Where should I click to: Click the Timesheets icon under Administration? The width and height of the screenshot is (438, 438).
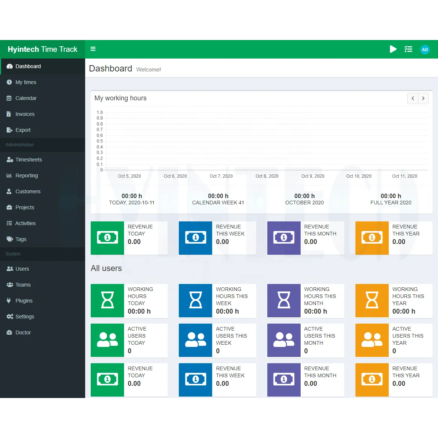(x=10, y=160)
